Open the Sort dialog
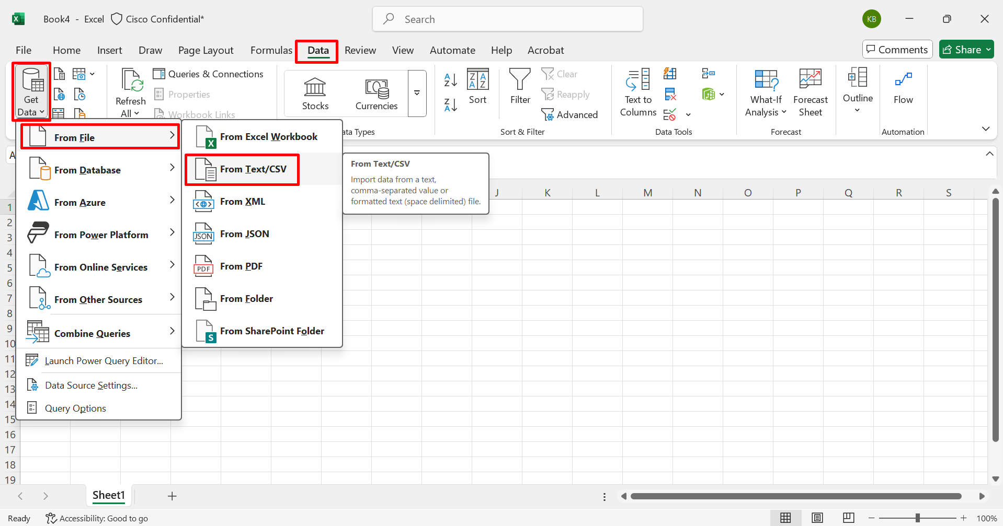 point(477,86)
